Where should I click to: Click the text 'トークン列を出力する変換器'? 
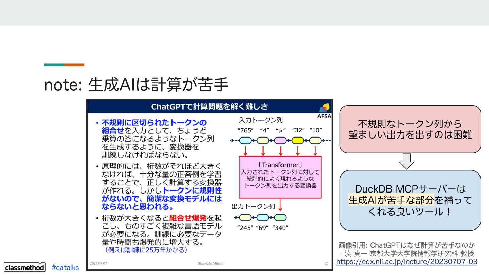click(280, 185)
